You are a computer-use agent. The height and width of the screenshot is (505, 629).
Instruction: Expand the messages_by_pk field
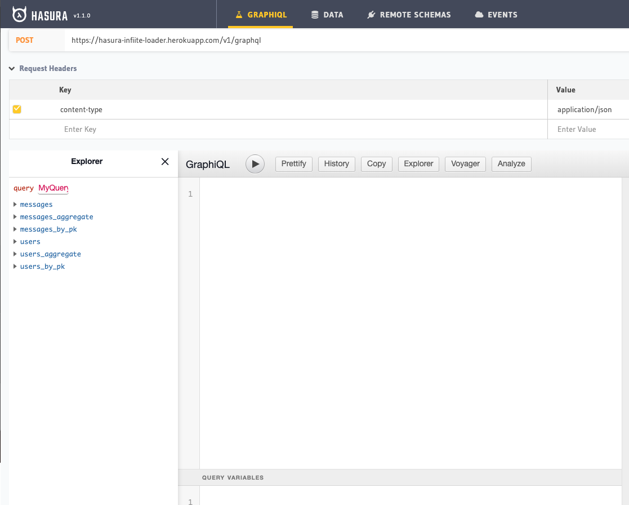click(15, 229)
